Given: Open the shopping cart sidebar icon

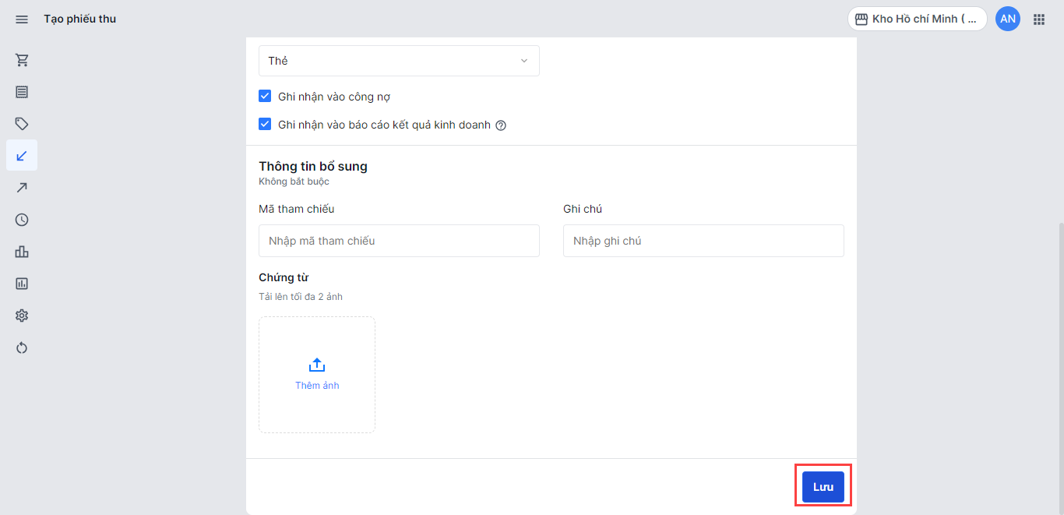Looking at the screenshot, I should 22,60.
